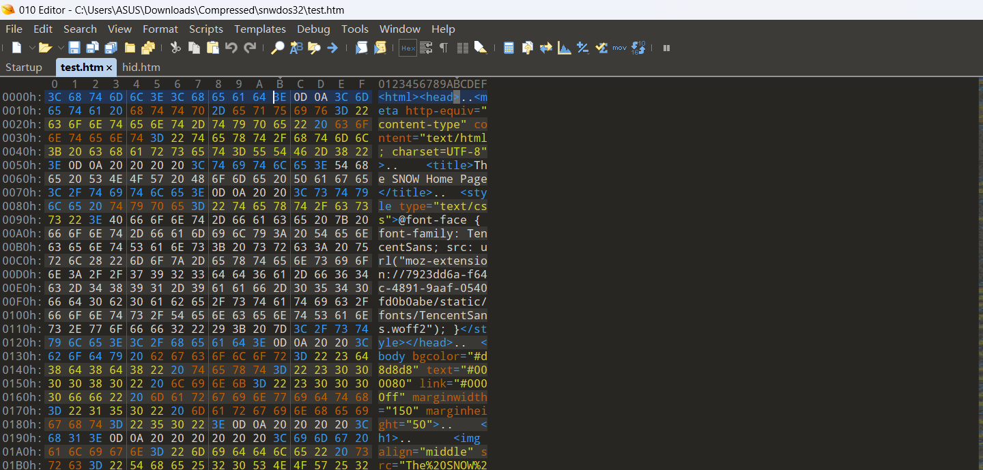The width and height of the screenshot is (983, 470).
Task: Click the Cut scissors icon
Action: (x=175, y=48)
